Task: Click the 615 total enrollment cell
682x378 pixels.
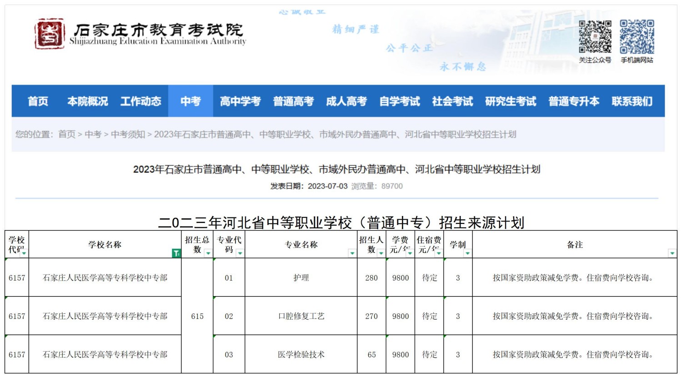Action: [x=197, y=316]
